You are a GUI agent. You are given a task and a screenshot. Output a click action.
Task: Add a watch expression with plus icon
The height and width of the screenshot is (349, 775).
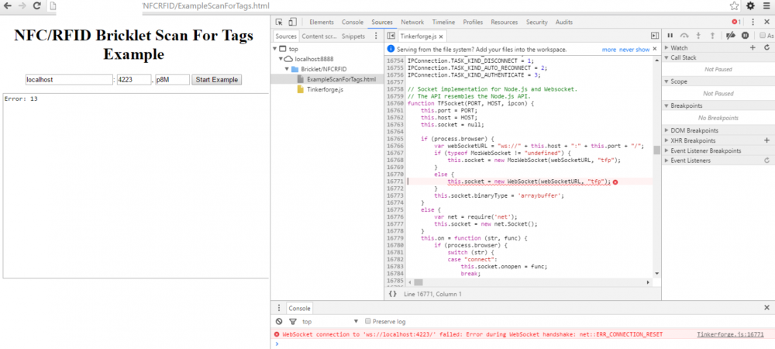[x=753, y=48]
